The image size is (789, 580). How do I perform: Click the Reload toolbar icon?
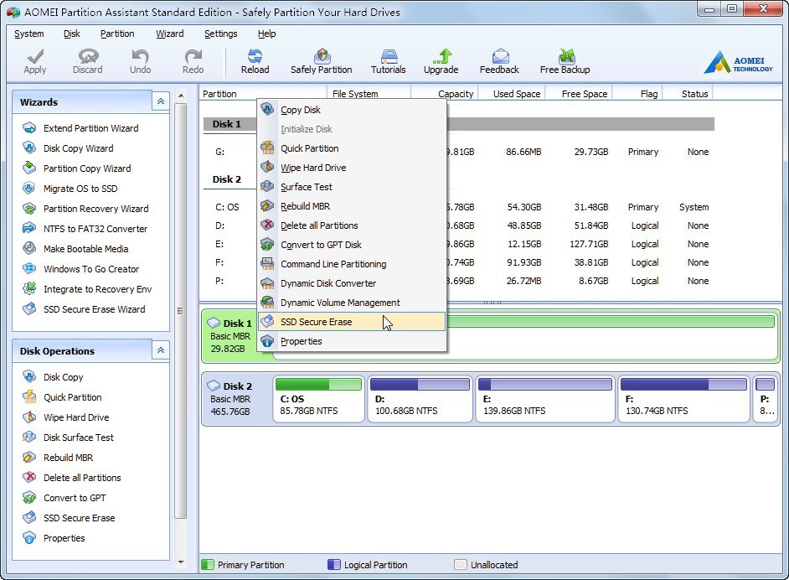click(x=255, y=60)
